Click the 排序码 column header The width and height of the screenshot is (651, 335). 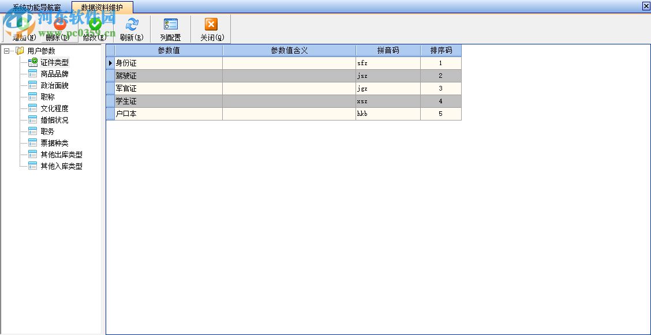[440, 51]
